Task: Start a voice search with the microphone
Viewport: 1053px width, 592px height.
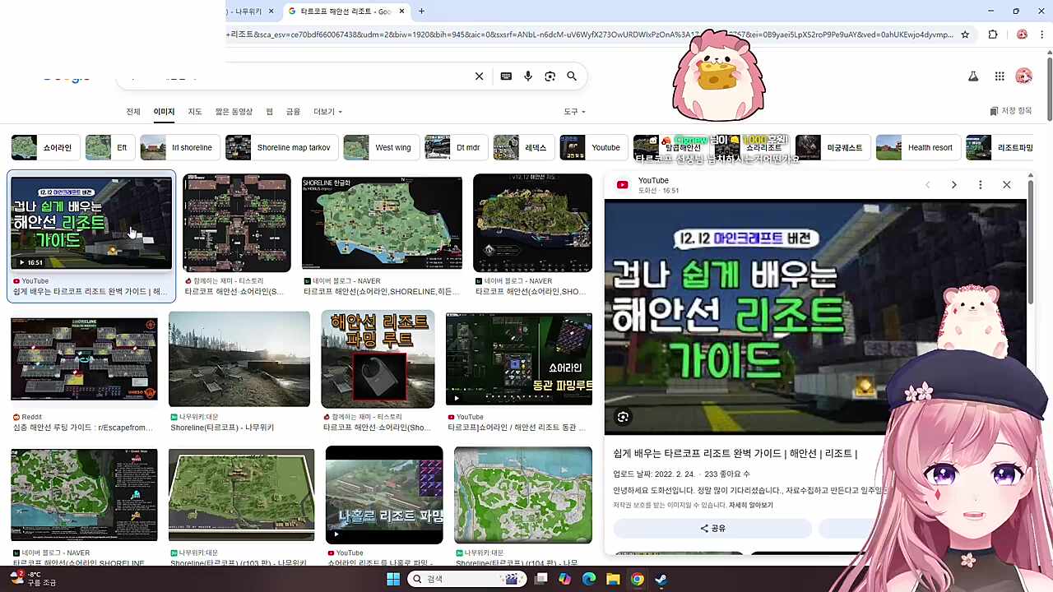Action: click(528, 76)
